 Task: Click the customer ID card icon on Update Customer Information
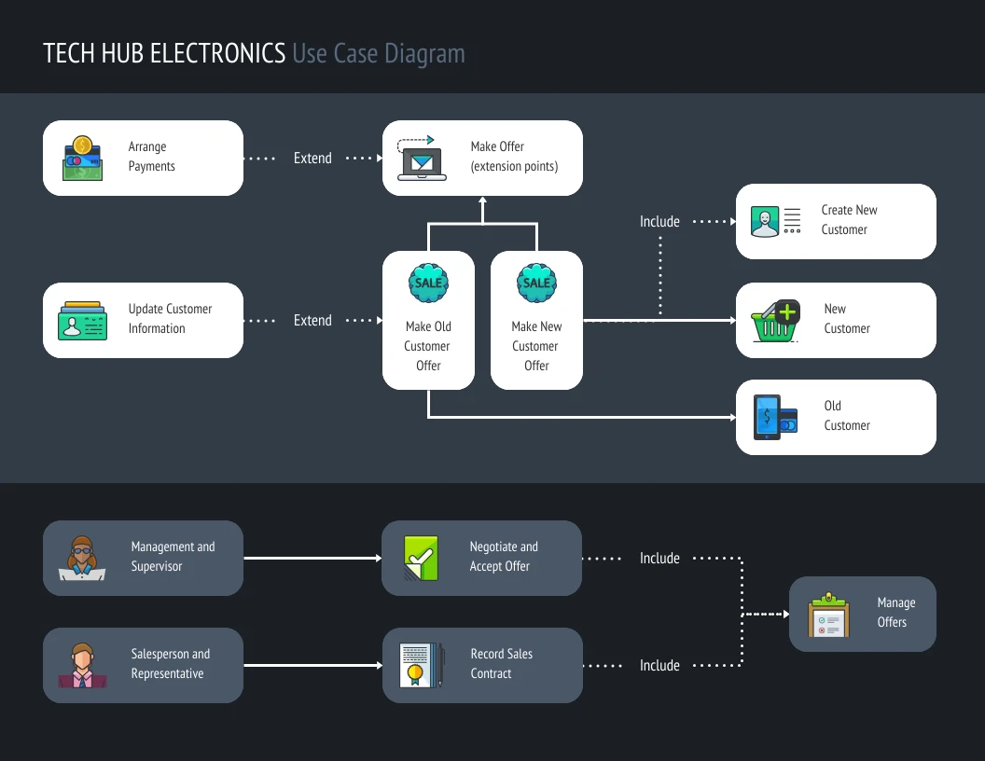point(82,320)
